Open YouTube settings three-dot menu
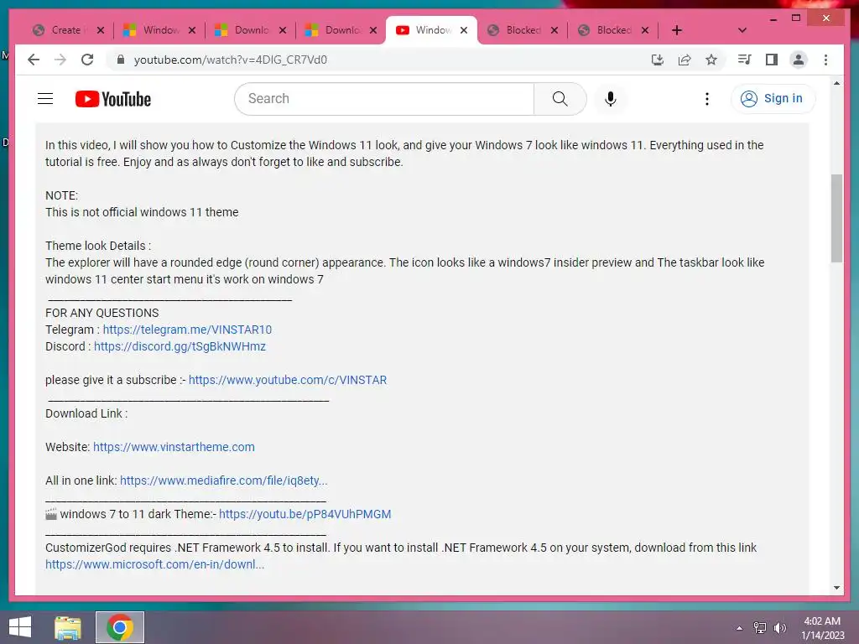The width and height of the screenshot is (859, 644). 706,99
